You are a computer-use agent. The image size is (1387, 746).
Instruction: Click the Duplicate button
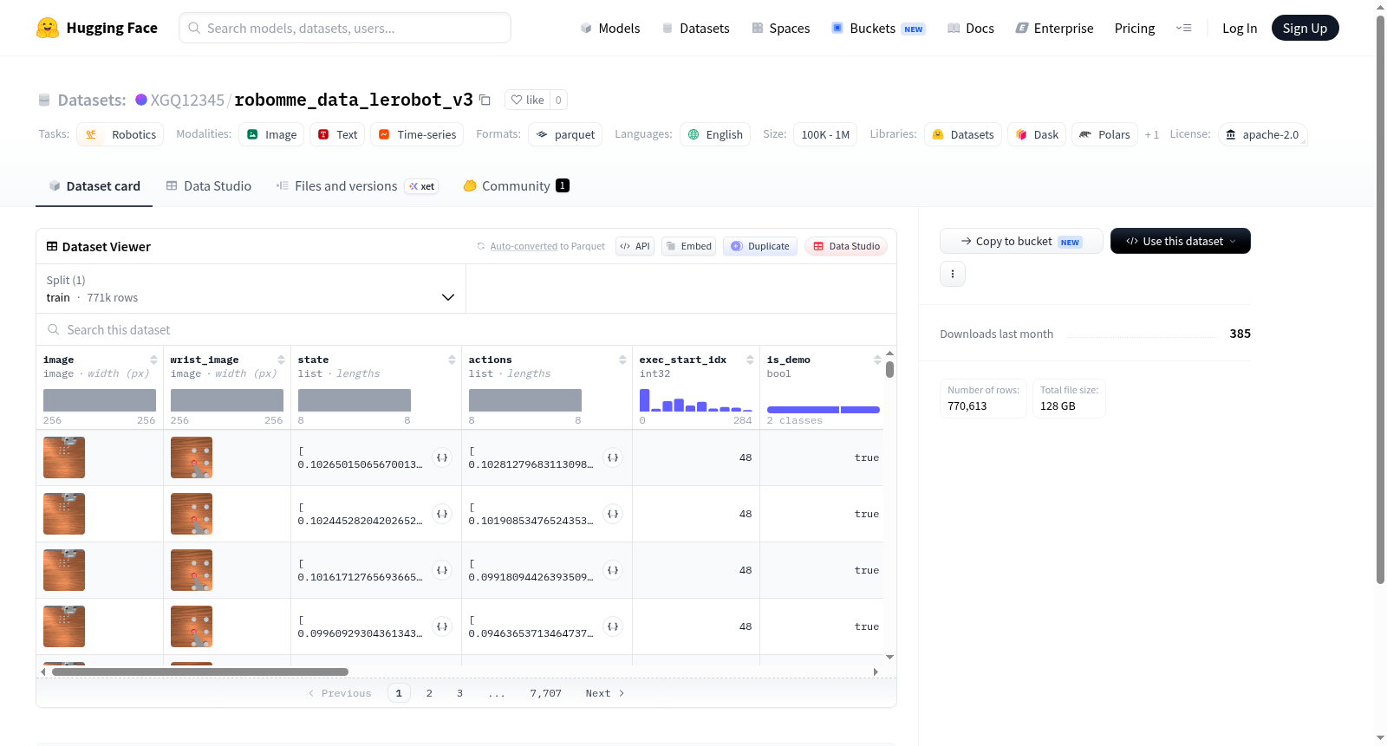coord(759,246)
